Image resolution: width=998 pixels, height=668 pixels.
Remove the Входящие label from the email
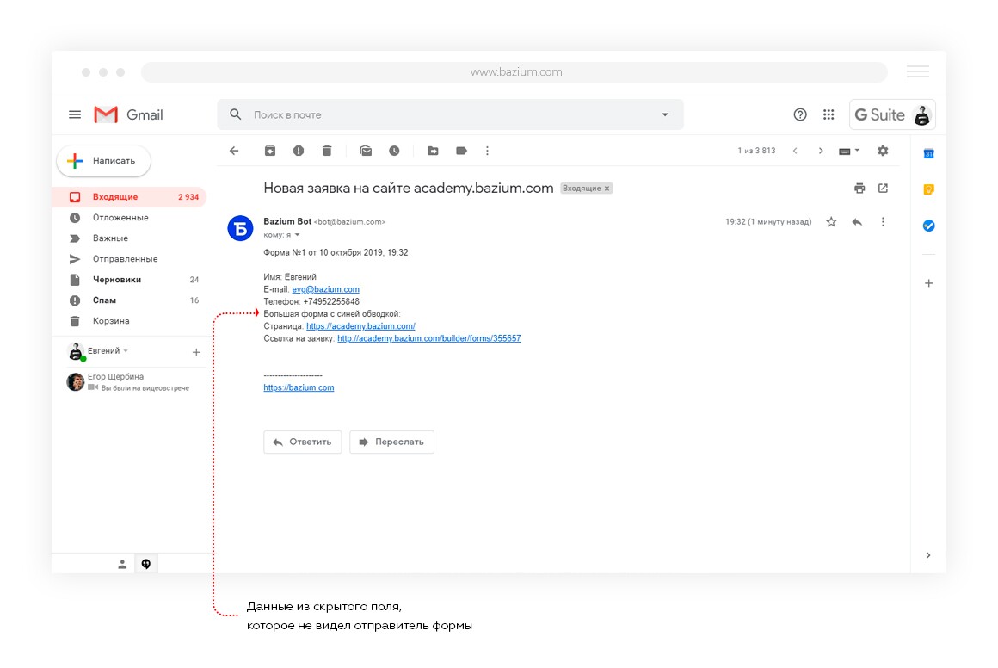(x=607, y=189)
